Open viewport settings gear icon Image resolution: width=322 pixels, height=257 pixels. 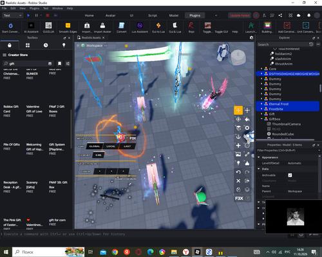tap(251, 38)
